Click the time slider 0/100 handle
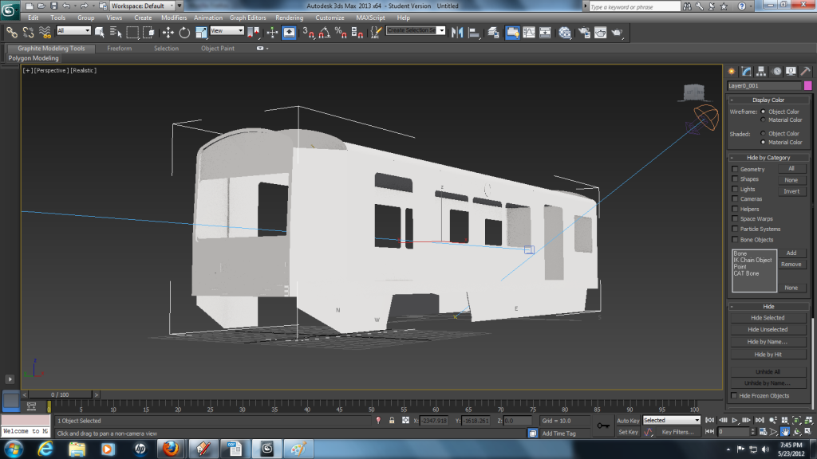817x459 pixels. click(59, 394)
